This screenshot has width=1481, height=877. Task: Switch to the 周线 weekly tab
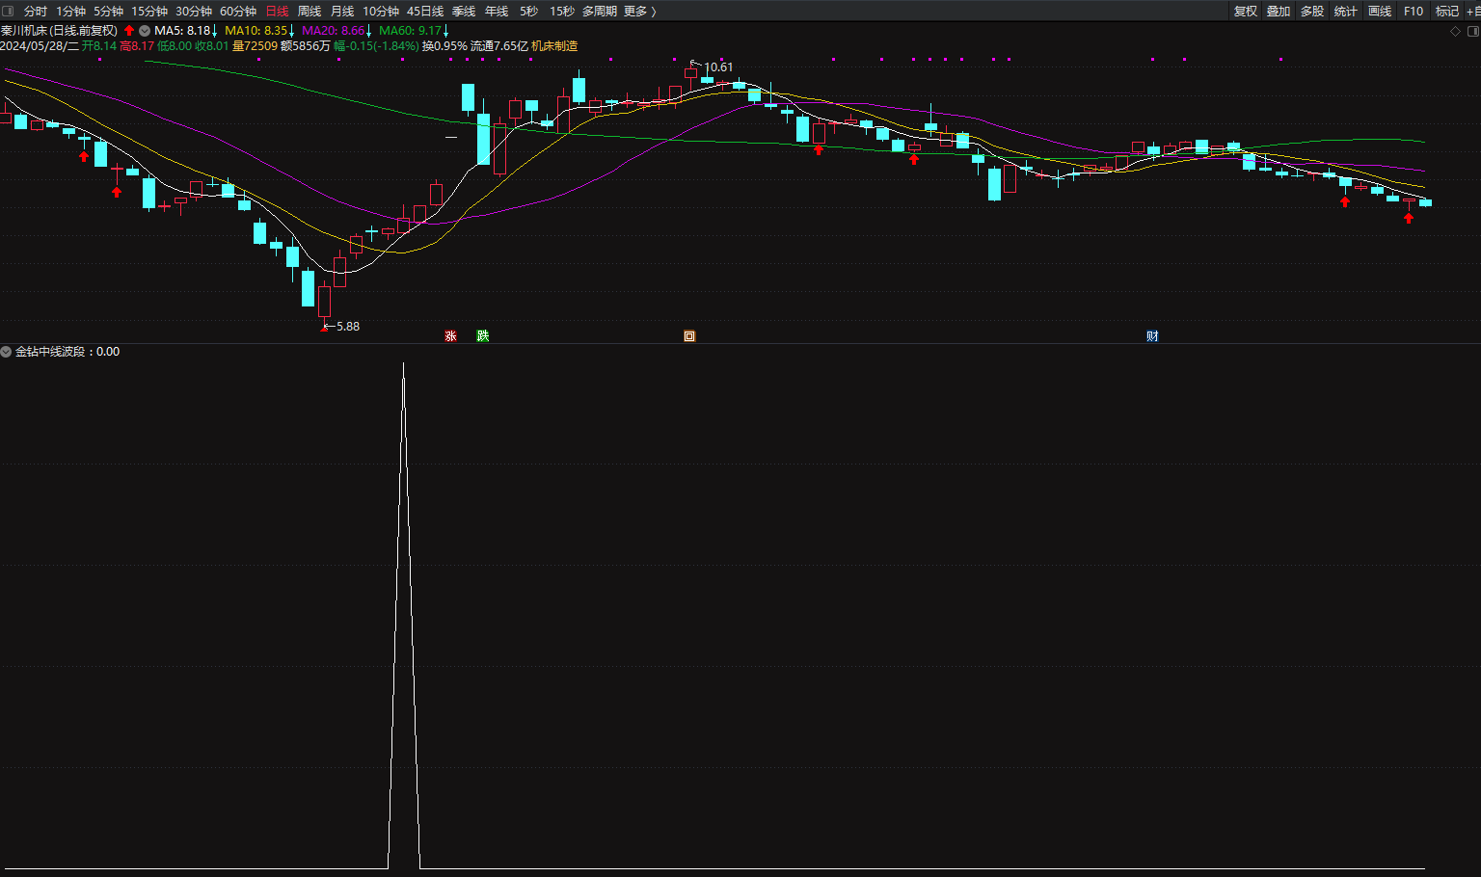pyautogui.click(x=310, y=12)
